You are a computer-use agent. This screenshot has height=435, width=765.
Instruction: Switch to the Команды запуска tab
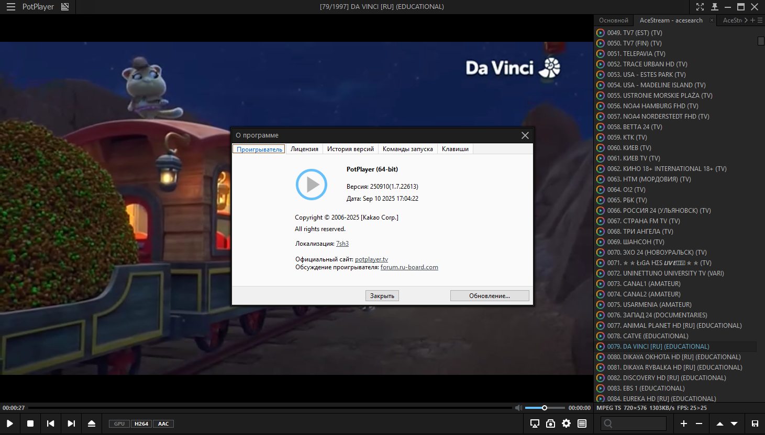[x=408, y=149]
